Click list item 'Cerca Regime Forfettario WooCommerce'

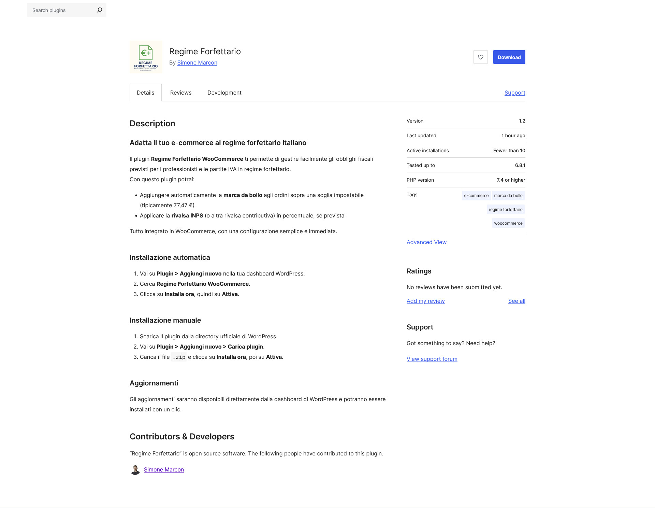click(195, 284)
